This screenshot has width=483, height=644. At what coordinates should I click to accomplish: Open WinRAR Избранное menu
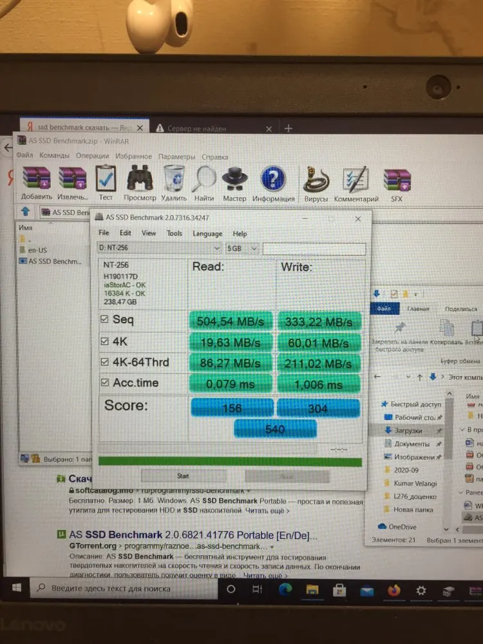(133, 156)
